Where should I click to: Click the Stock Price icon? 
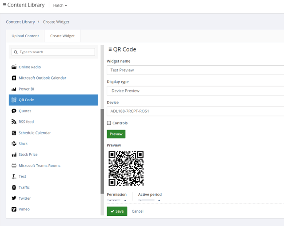pyautogui.click(x=14, y=155)
